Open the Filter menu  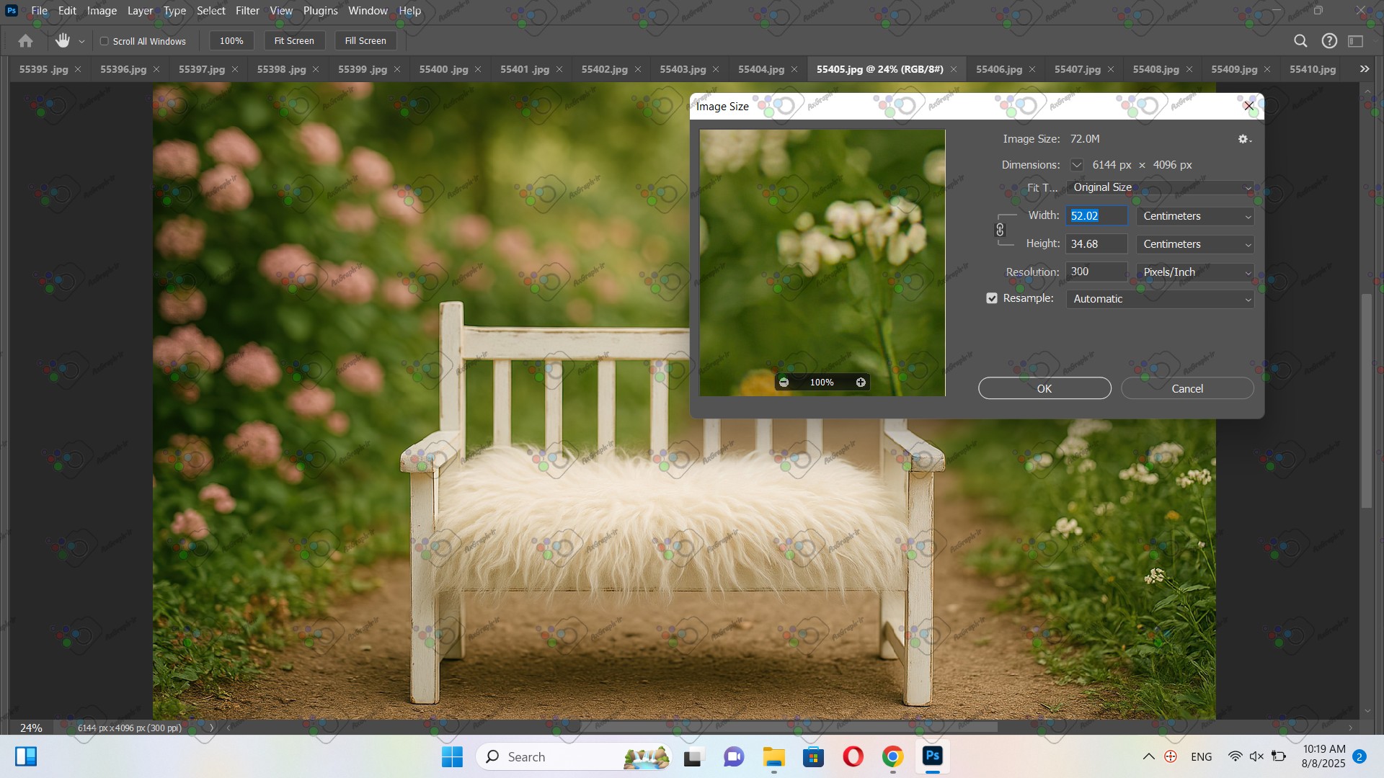[247, 11]
